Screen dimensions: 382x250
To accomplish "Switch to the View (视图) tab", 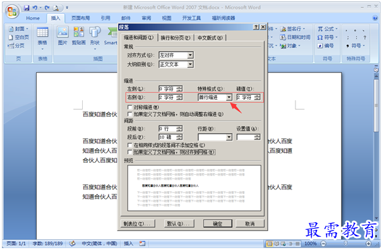I will 167,18.
